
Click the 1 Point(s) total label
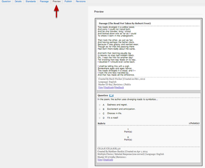[194, 123]
